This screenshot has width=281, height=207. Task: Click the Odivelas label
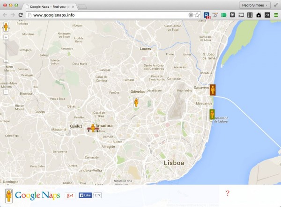(137, 92)
